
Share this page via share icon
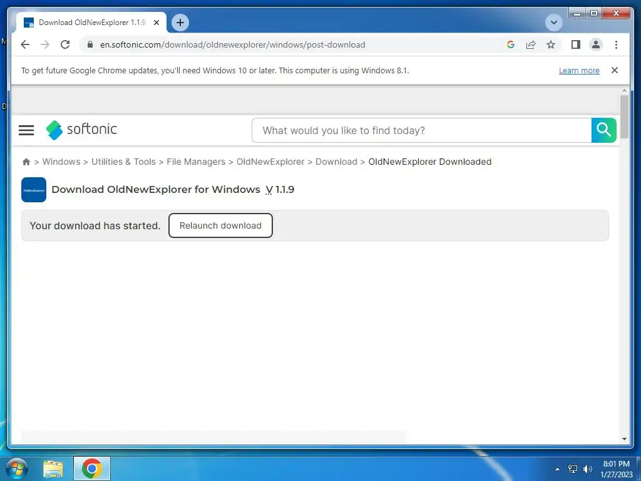tap(531, 44)
